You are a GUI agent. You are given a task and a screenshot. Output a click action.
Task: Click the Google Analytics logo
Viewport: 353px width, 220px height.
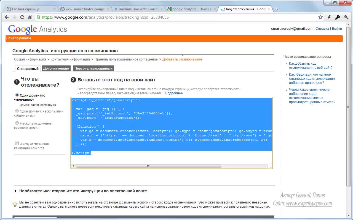[x=38, y=29]
